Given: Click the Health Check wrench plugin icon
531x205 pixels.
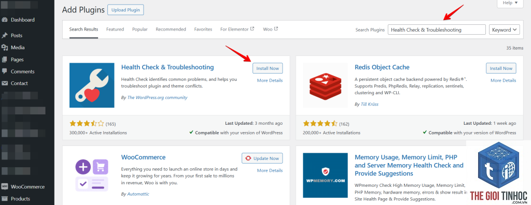Looking at the screenshot, I should point(92,85).
